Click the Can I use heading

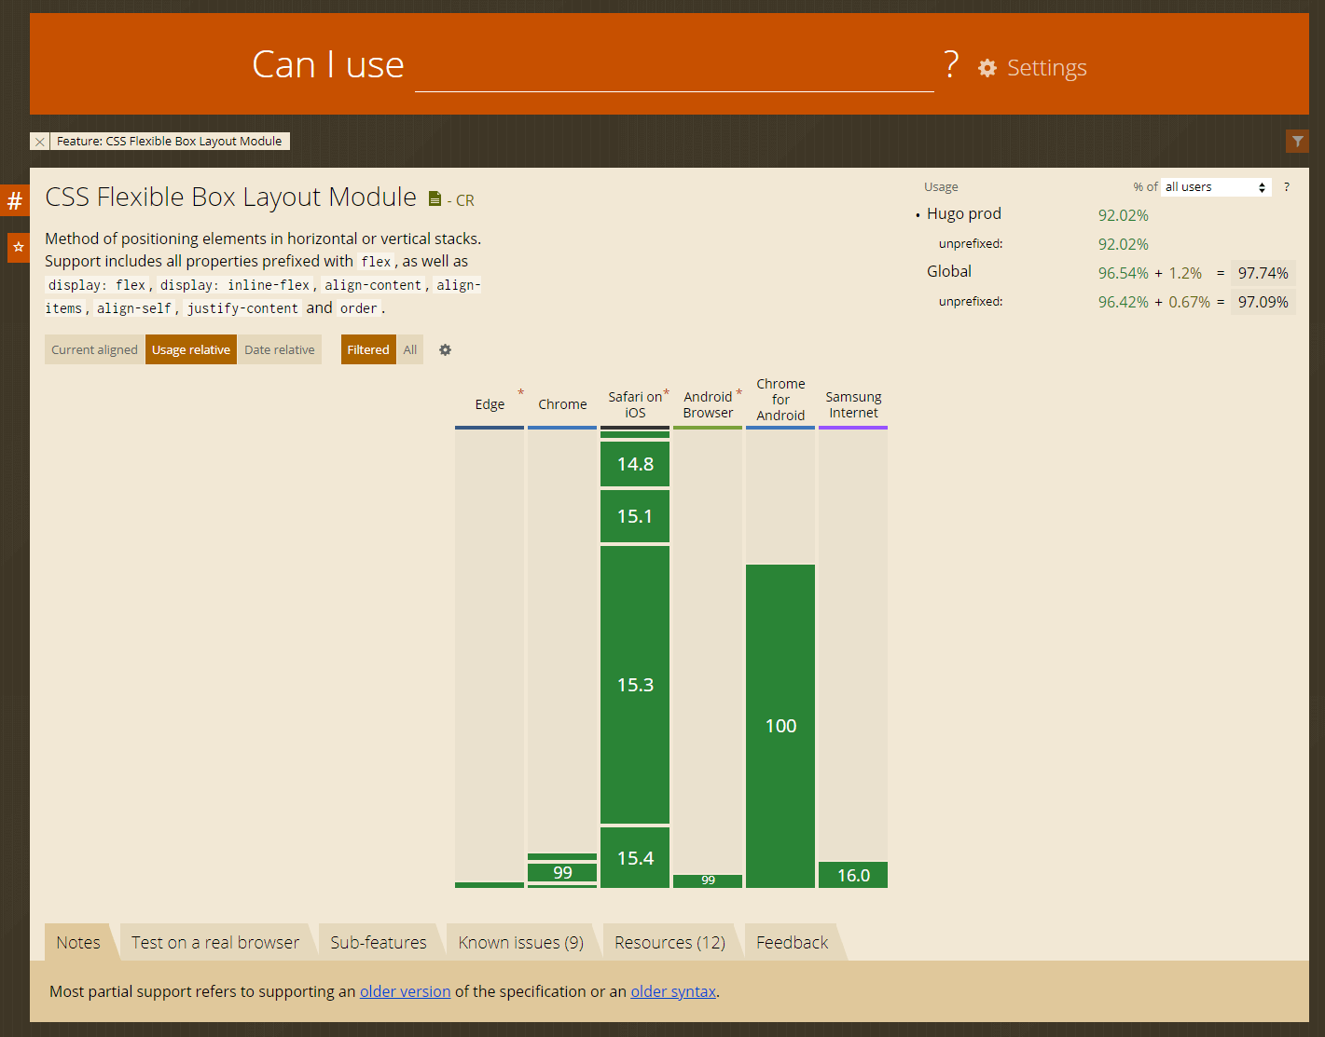pyautogui.click(x=327, y=64)
